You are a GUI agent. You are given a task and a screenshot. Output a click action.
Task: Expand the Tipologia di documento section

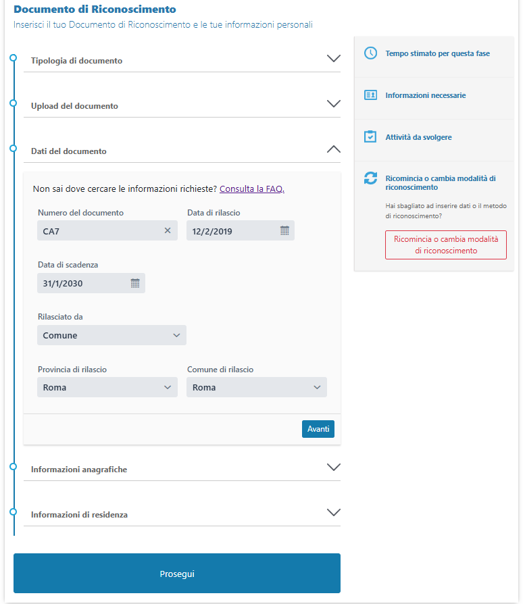[333, 59]
